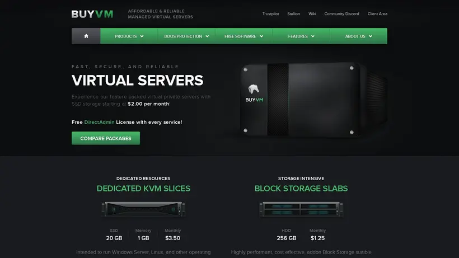
Task: Click the 'Storage Intensive' label
Action: pyautogui.click(x=301, y=179)
